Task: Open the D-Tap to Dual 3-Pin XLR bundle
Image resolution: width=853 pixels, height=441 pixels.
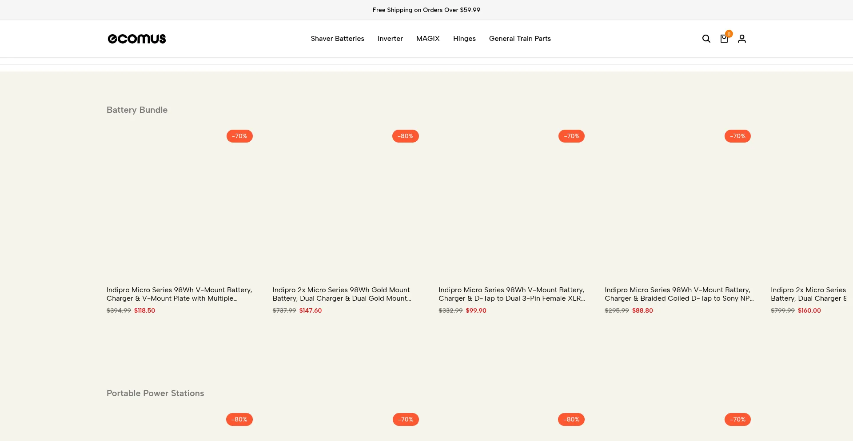Action: [511, 294]
